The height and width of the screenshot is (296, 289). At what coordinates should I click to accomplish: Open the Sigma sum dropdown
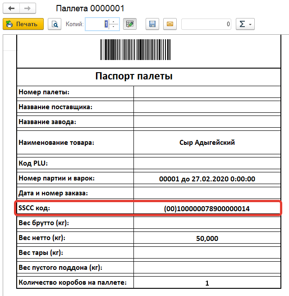coord(245,24)
